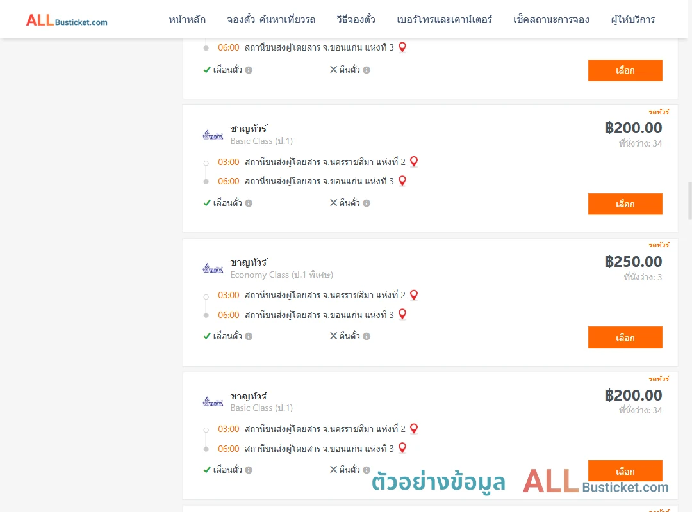Viewport: 692px width, 512px height.
Task: Show คืนตั๋ว info icon in Economy Class card
Action: 367,337
